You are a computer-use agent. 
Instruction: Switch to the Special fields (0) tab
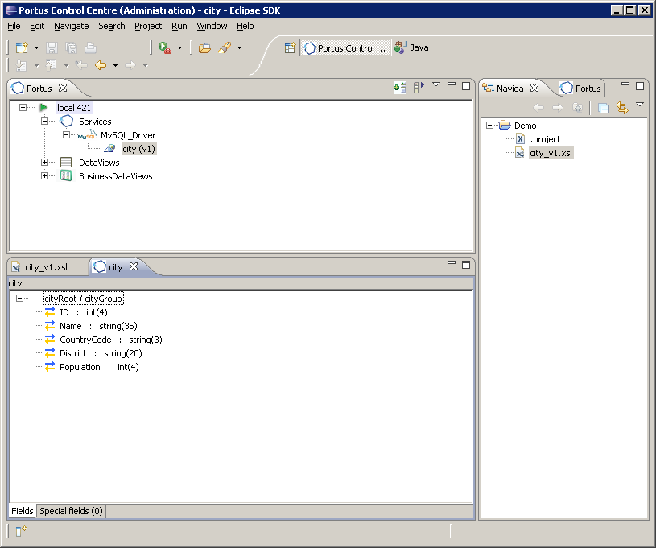coord(71,511)
